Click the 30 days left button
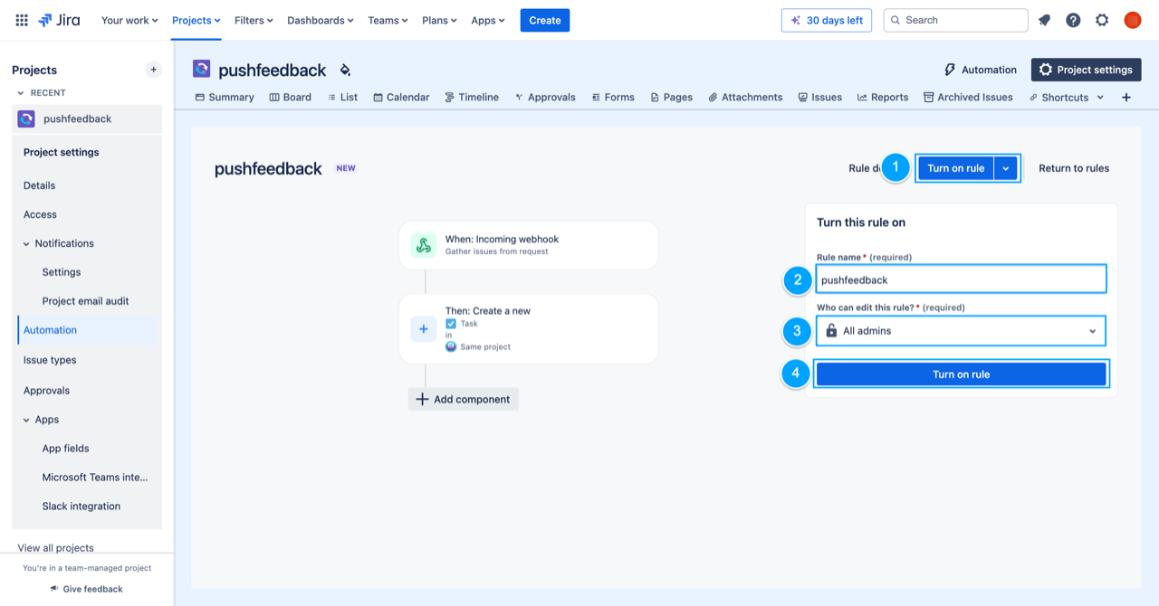Viewport: 1159px width, 606px height. pyautogui.click(x=827, y=20)
